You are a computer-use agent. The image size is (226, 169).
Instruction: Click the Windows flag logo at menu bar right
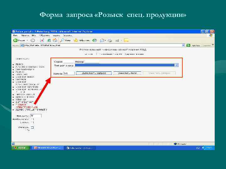point(211,35)
